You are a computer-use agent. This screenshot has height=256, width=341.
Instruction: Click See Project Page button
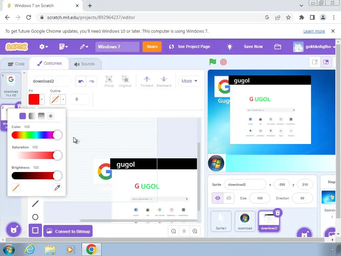point(189,47)
